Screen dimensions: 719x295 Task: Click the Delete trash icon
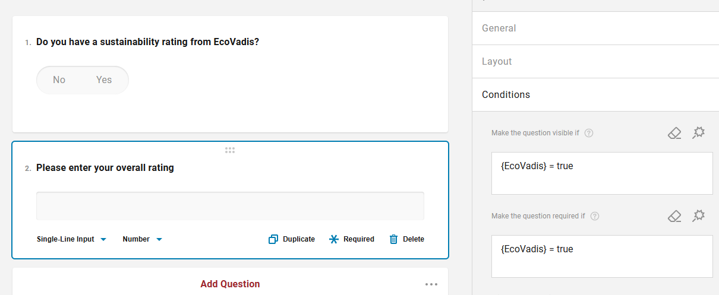click(393, 239)
